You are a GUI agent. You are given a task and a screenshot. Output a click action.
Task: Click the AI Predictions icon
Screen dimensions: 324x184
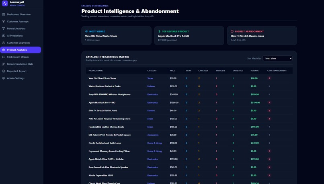click(4, 36)
